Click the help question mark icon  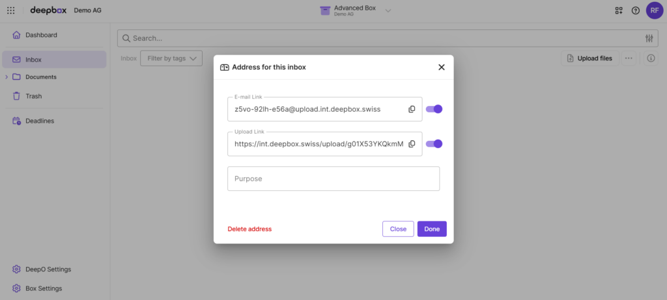(636, 10)
